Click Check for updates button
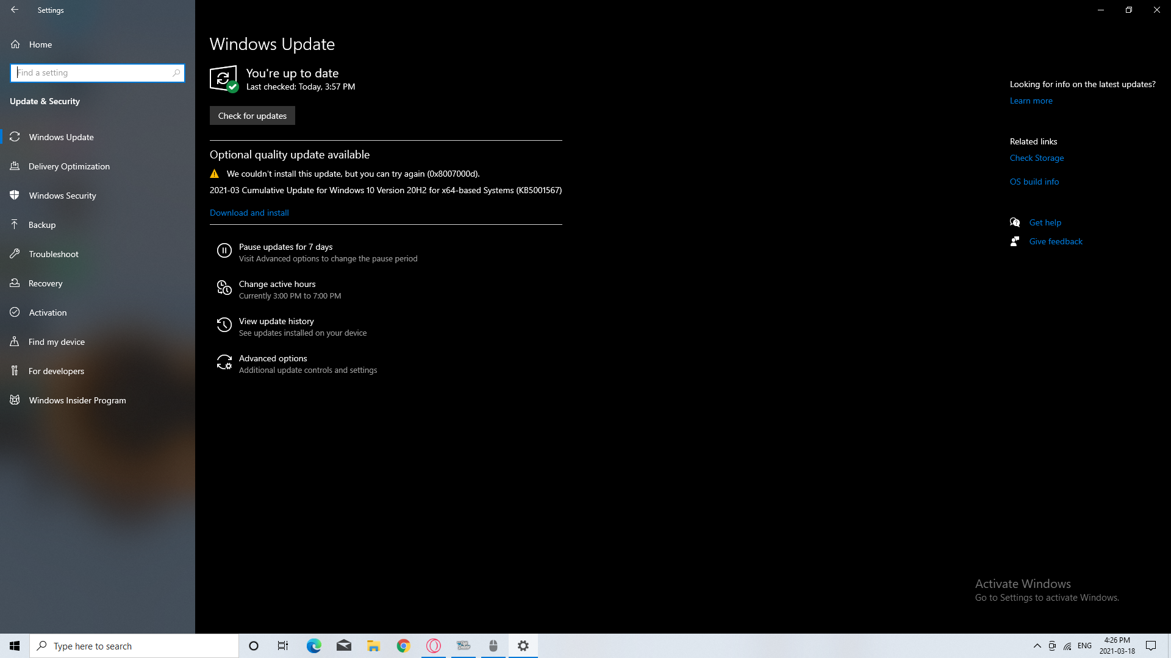Viewport: 1171px width, 658px height. 252,116
